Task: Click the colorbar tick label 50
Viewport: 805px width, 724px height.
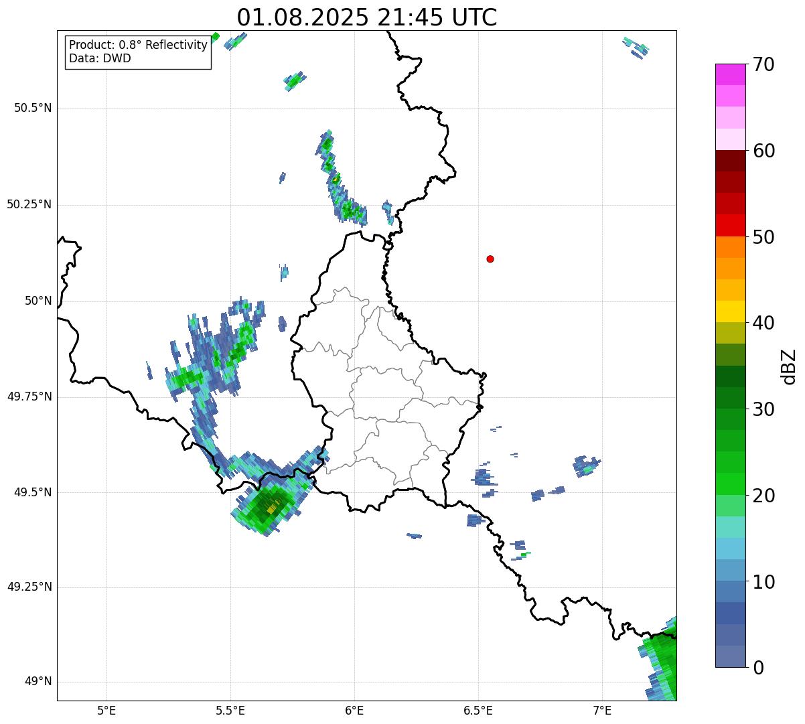Action: tap(763, 237)
